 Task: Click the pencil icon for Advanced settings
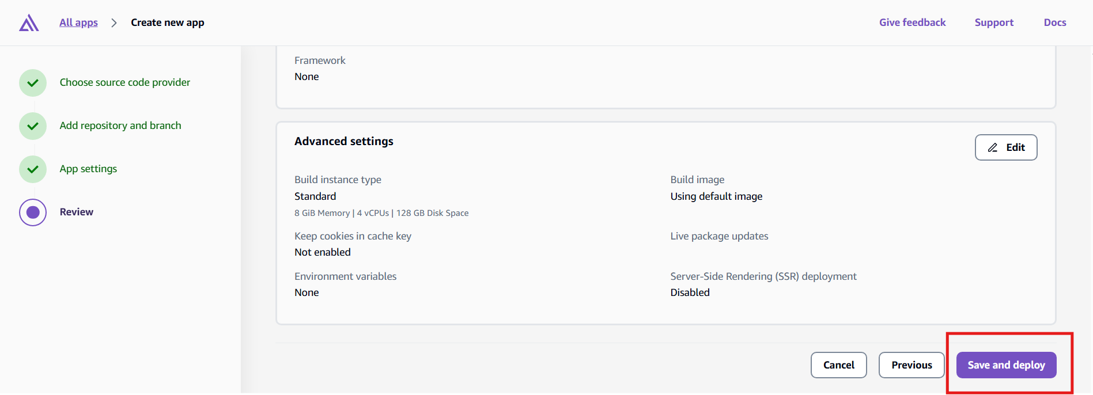(x=993, y=147)
